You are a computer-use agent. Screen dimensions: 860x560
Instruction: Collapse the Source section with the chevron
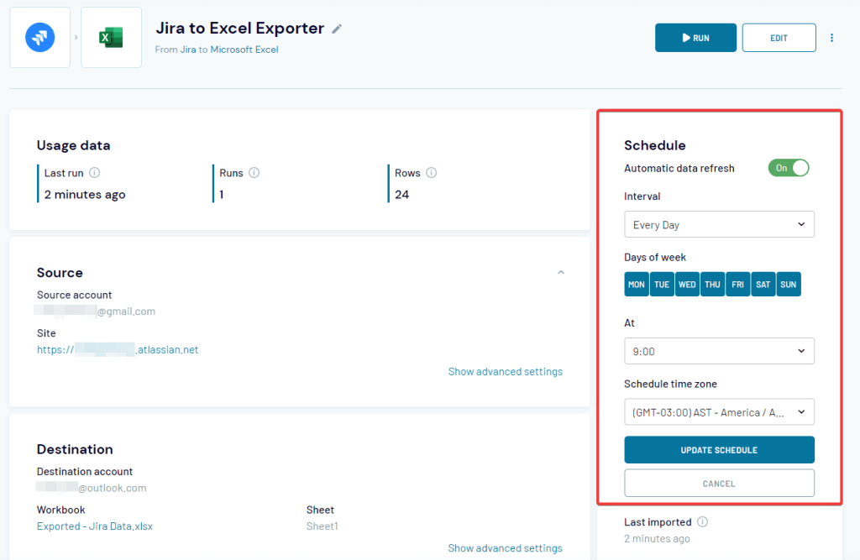click(561, 272)
